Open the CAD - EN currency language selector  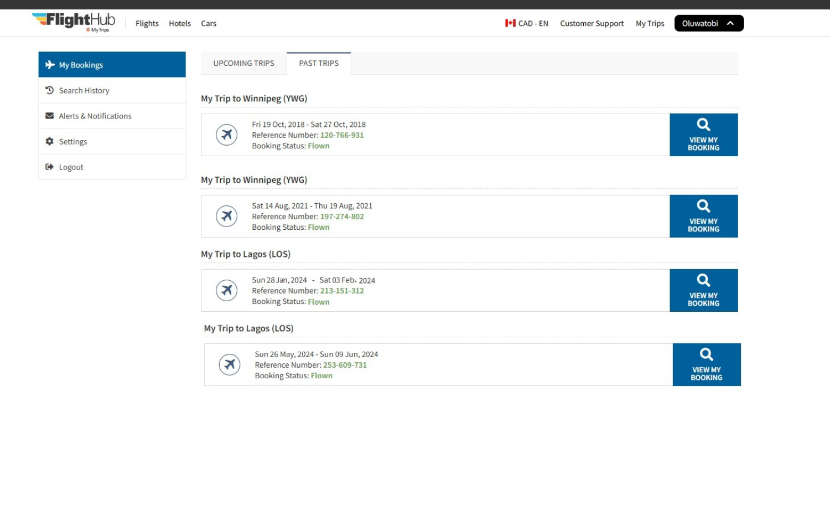(x=526, y=23)
